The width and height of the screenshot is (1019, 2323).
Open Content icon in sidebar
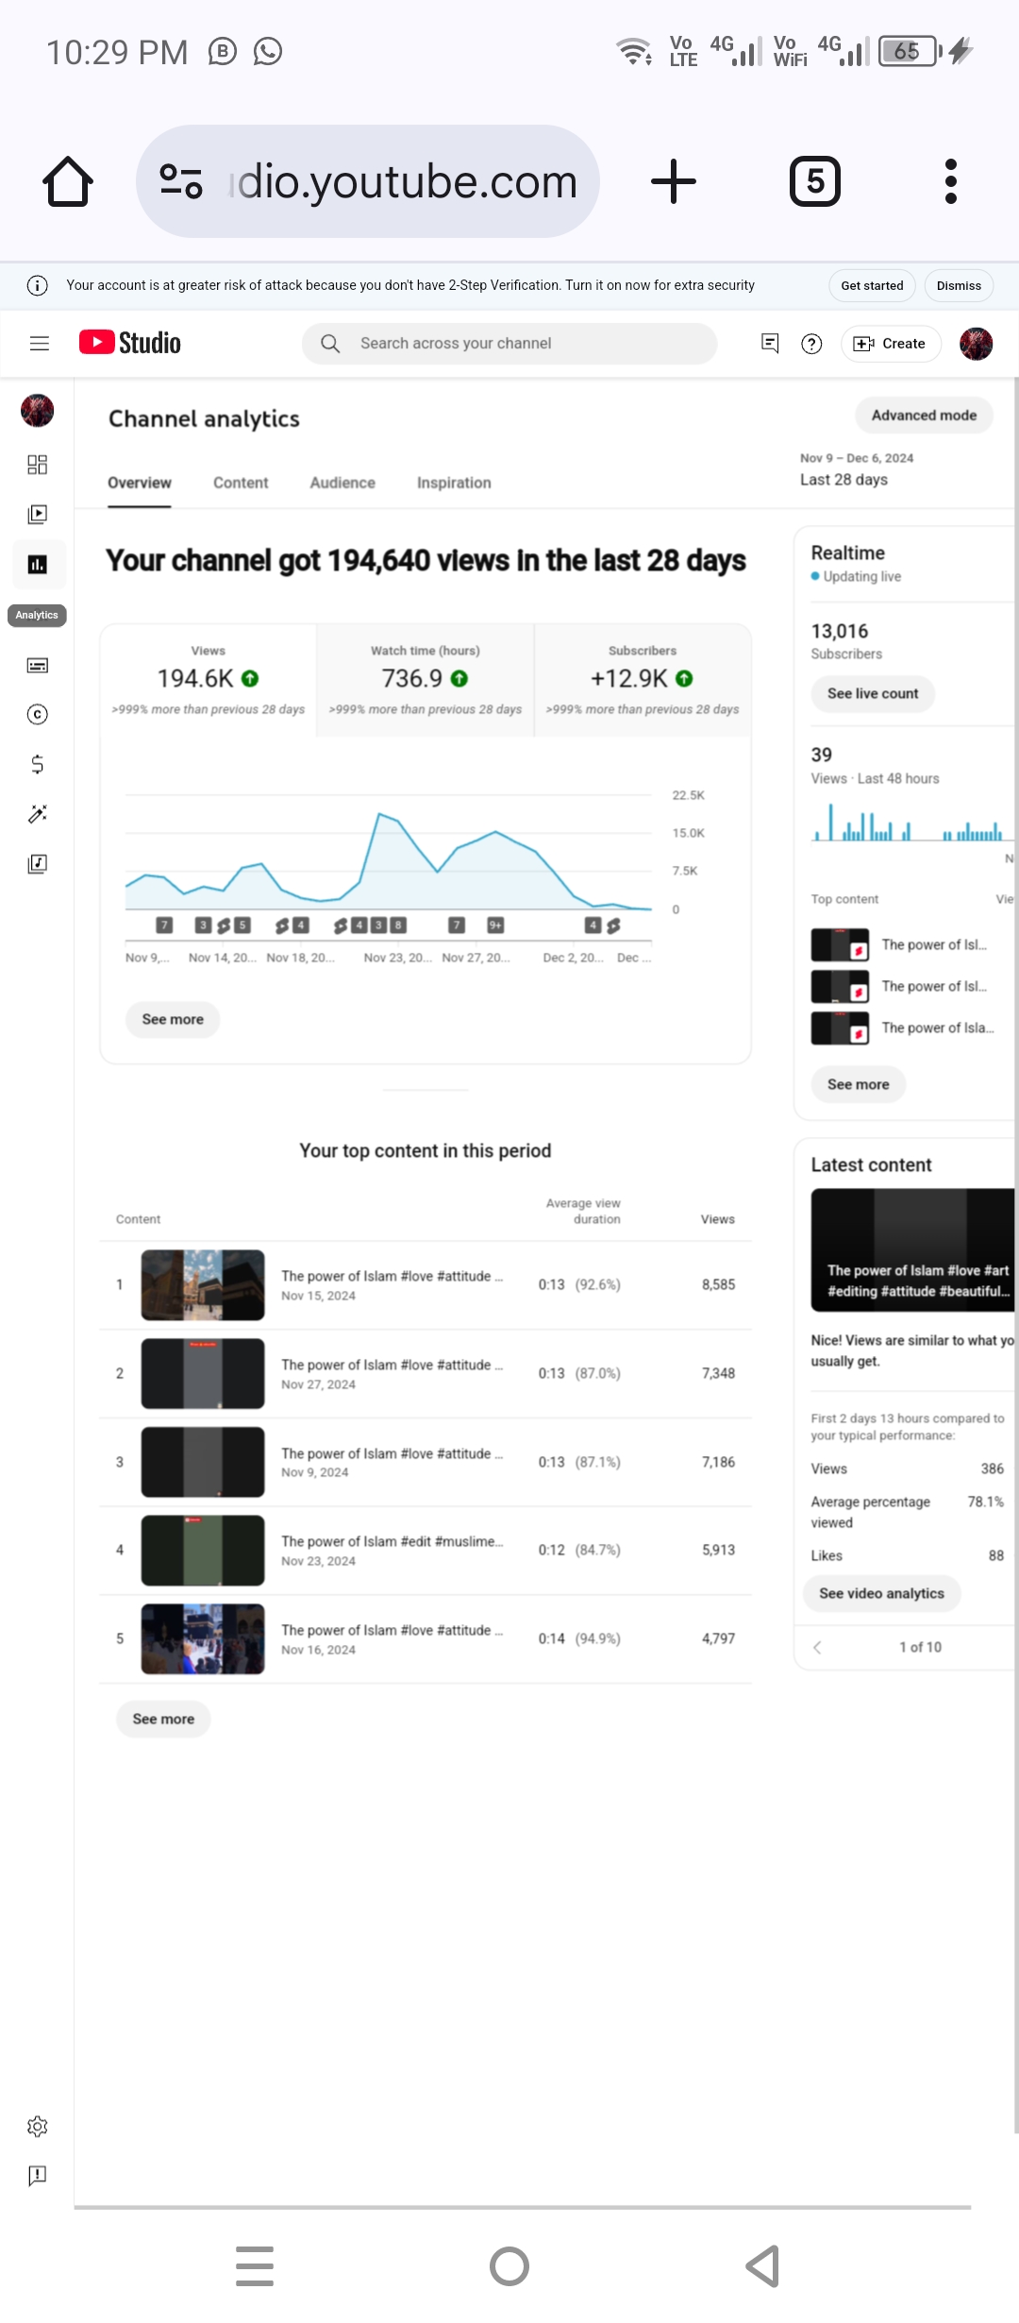[x=38, y=515]
